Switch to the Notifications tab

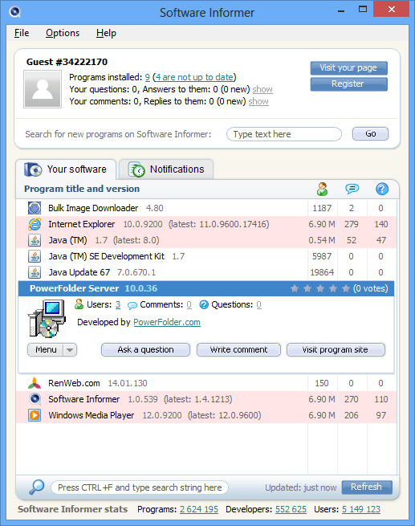(x=167, y=169)
